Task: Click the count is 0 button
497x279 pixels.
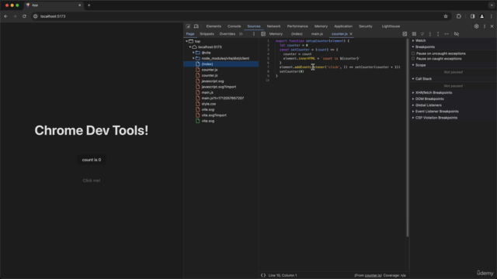Action: (x=92, y=160)
